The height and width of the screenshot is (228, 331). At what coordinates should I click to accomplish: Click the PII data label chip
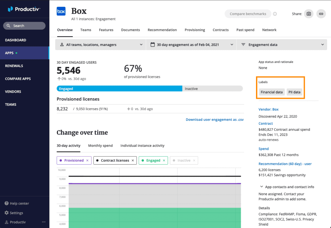(294, 92)
